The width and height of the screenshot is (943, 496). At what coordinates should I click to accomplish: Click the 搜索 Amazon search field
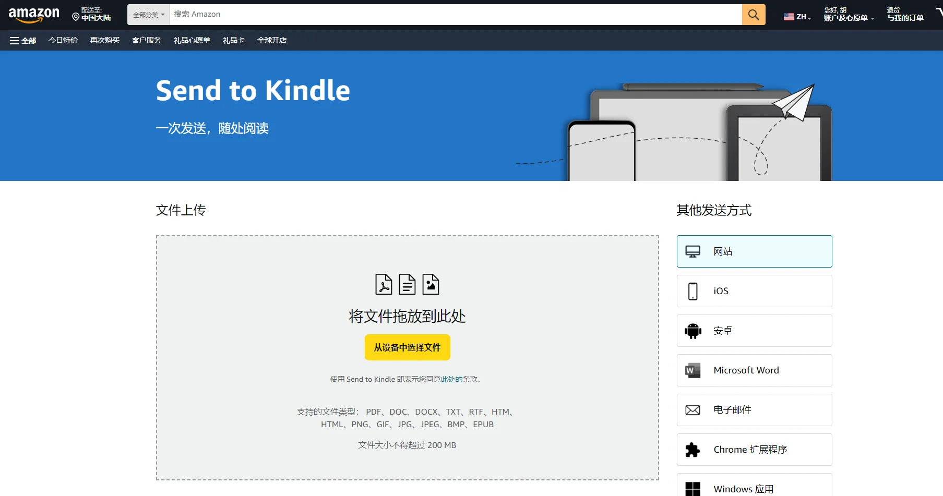pyautogui.click(x=456, y=15)
